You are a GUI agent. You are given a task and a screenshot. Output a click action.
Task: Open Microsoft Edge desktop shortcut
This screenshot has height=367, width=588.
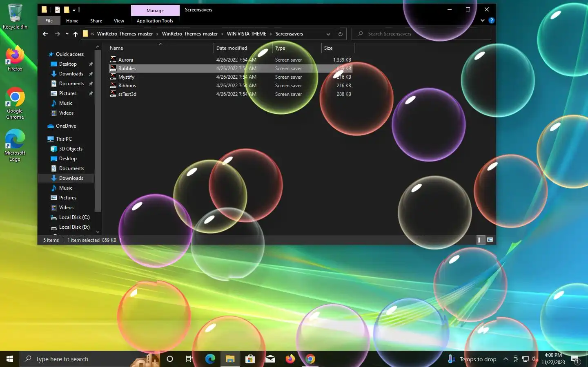15,146
